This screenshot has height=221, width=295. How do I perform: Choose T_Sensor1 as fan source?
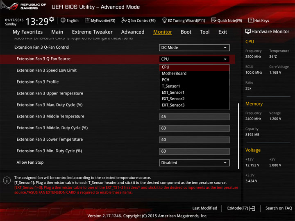pos(194,86)
